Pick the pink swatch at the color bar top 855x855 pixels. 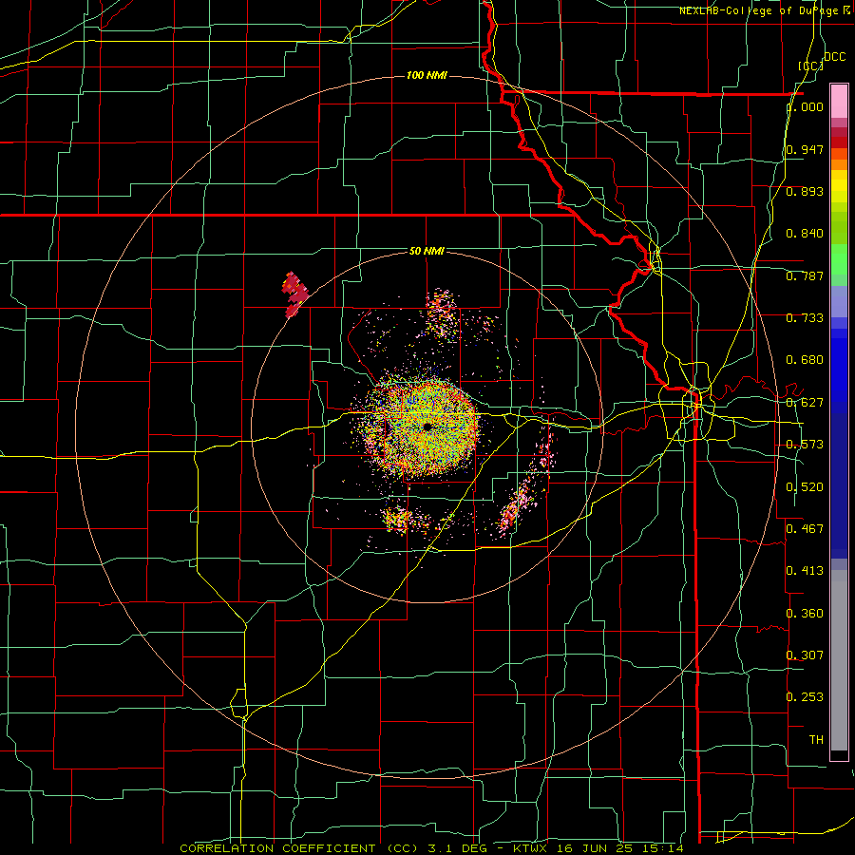point(839,102)
